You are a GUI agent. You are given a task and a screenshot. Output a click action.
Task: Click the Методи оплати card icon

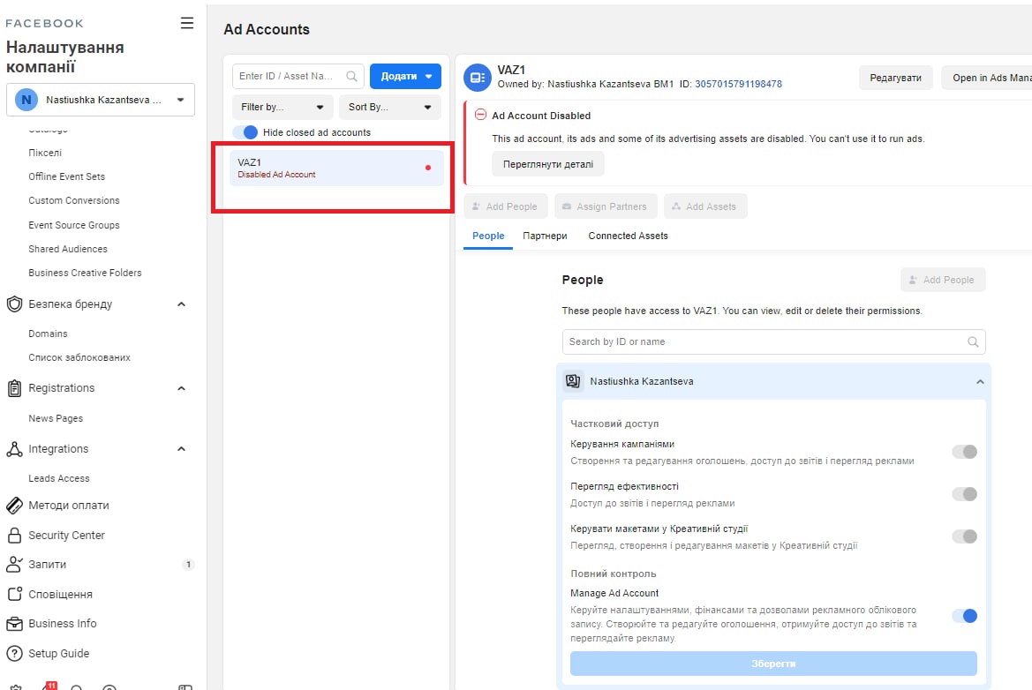[x=14, y=506]
